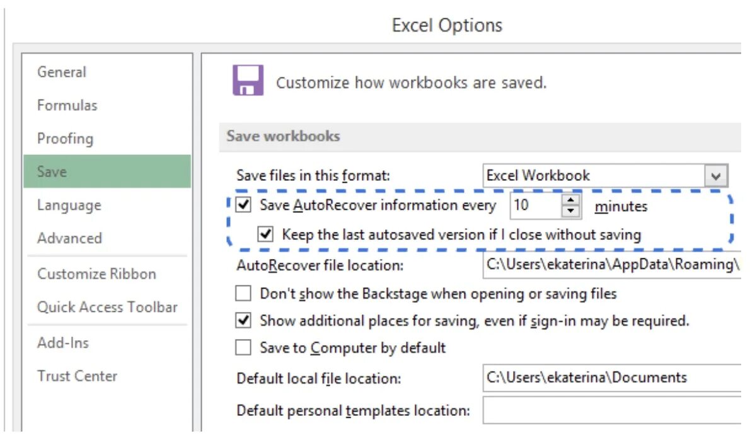Image resolution: width=750 pixels, height=436 pixels.
Task: Open Quick Access Toolbar settings
Action: tap(107, 307)
